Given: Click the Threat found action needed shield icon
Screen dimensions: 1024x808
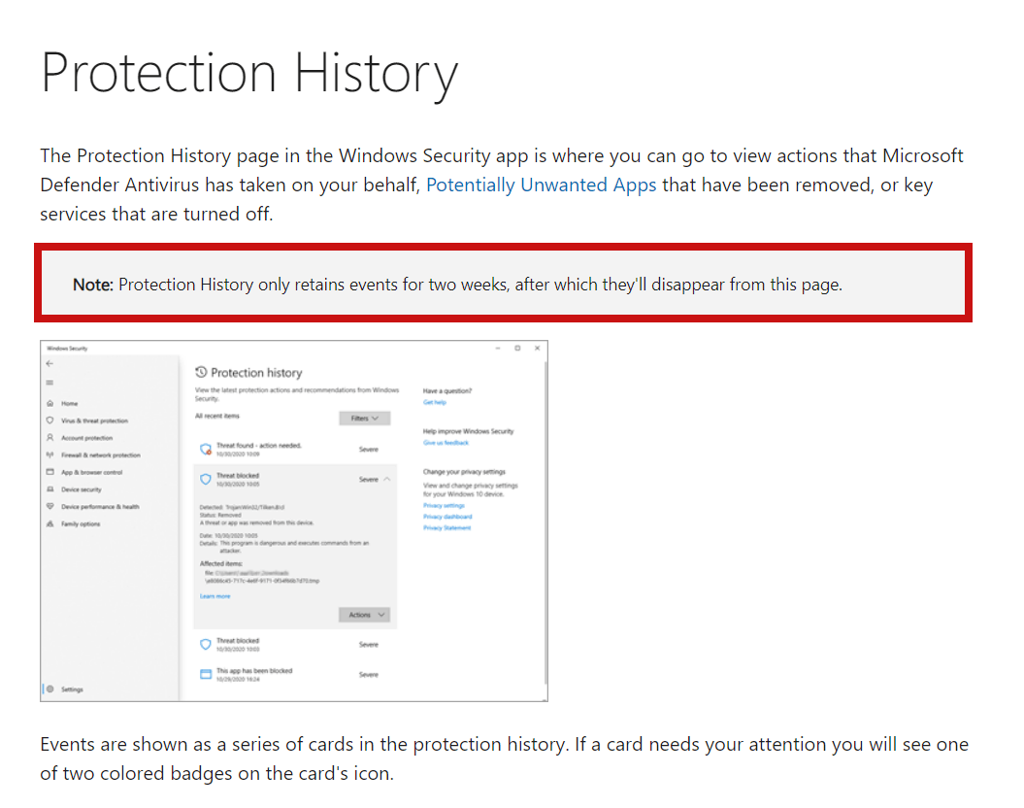Looking at the screenshot, I should (205, 448).
